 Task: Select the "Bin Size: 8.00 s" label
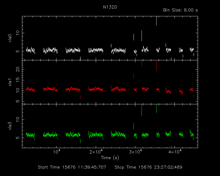point(181,10)
